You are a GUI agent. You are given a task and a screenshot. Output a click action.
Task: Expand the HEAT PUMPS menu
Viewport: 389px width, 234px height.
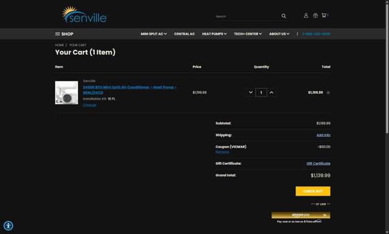coord(214,34)
